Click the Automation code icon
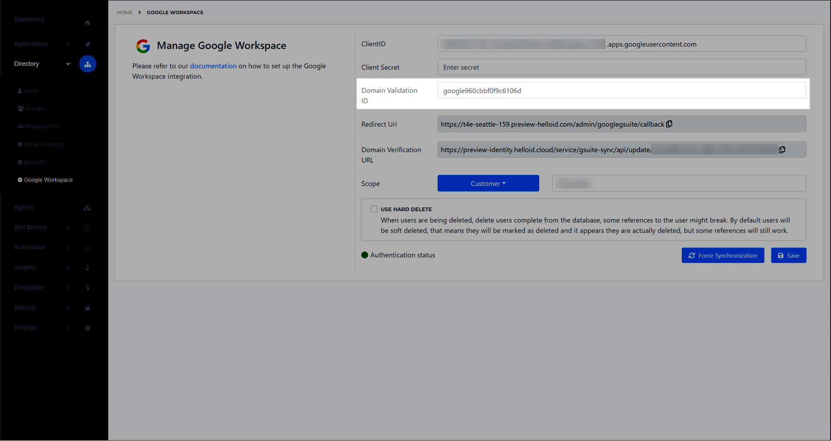Image resolution: width=831 pixels, height=441 pixels. pyautogui.click(x=87, y=248)
